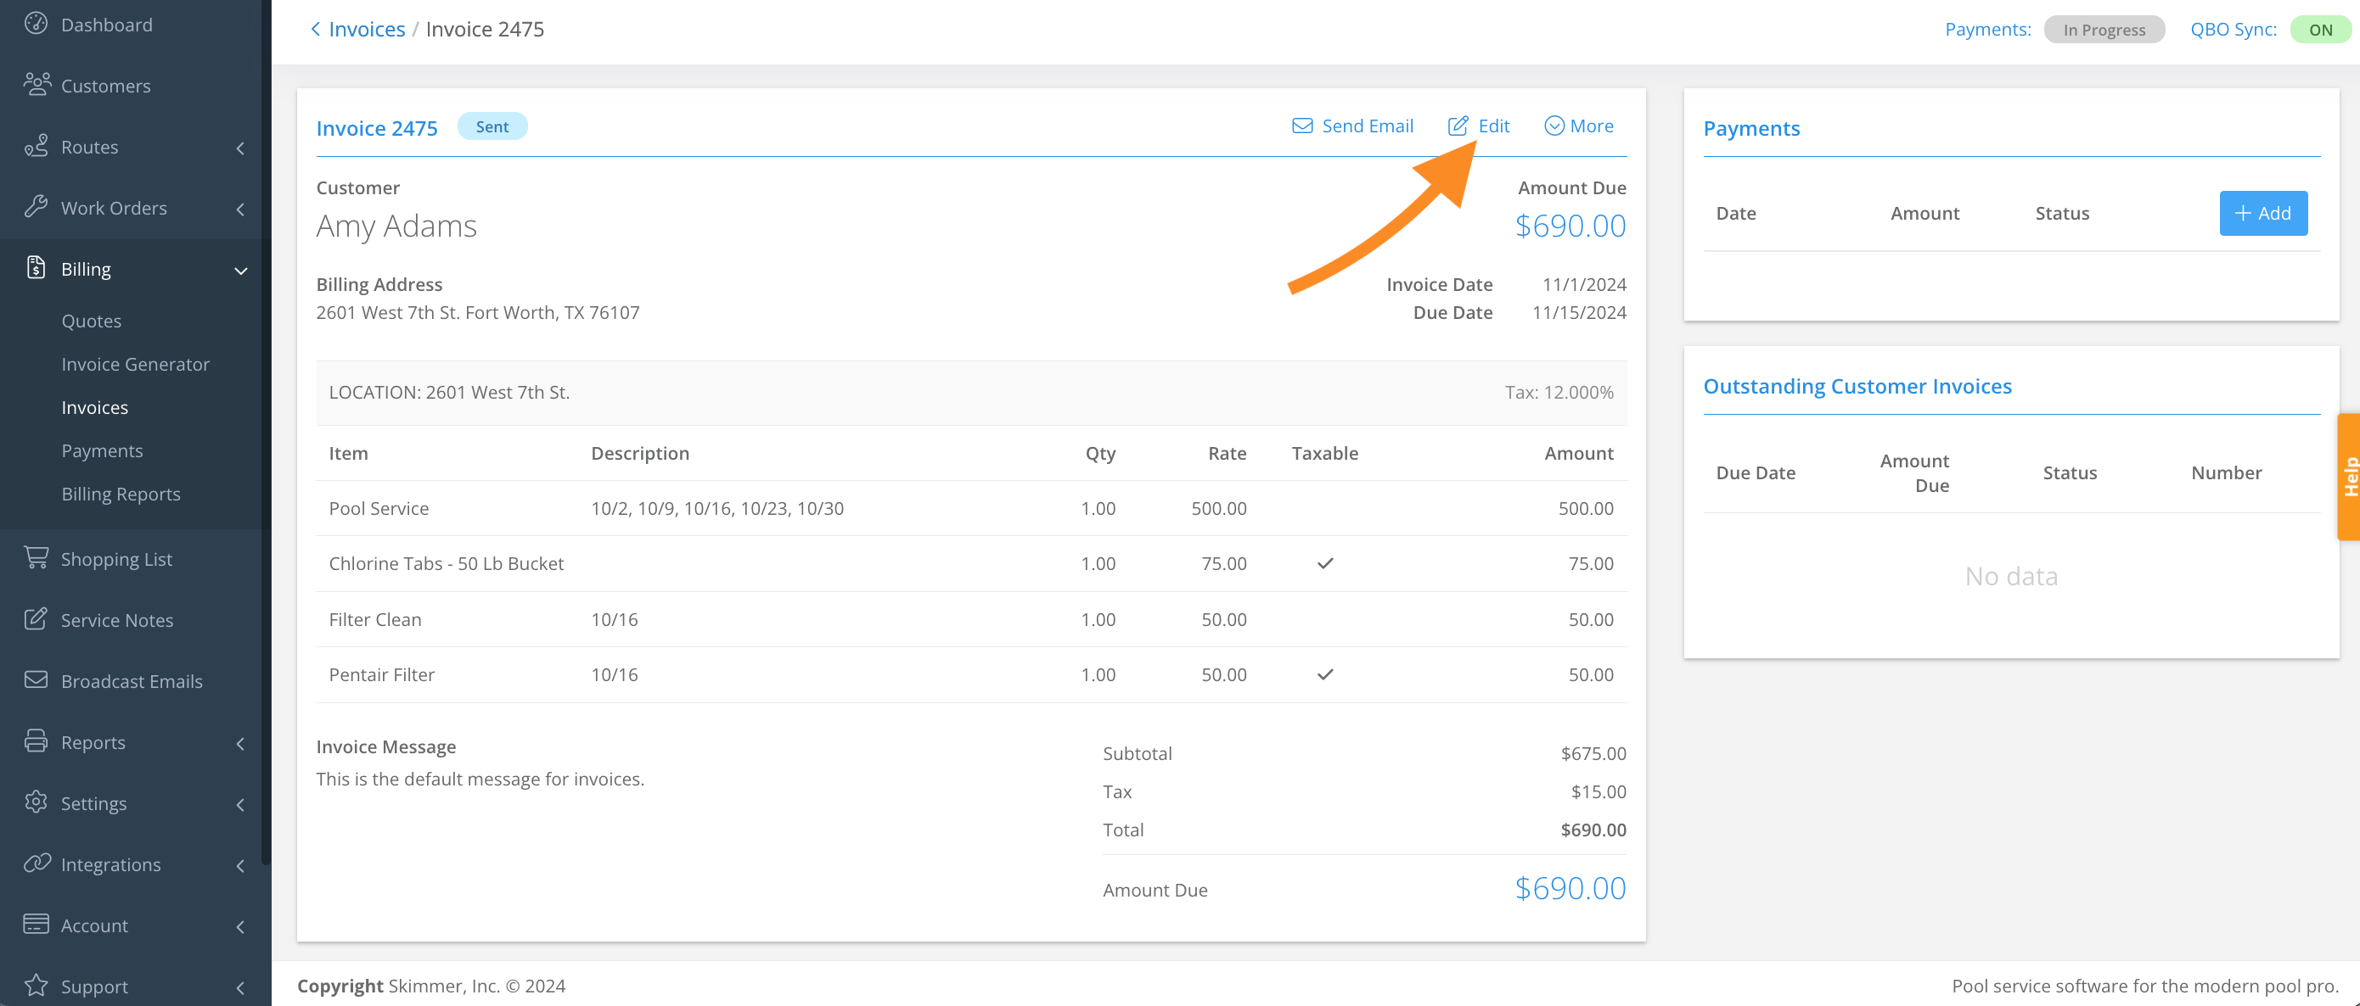Click the Broadcast Emails envelope icon
Image resolution: width=2360 pixels, height=1006 pixels.
[36, 680]
